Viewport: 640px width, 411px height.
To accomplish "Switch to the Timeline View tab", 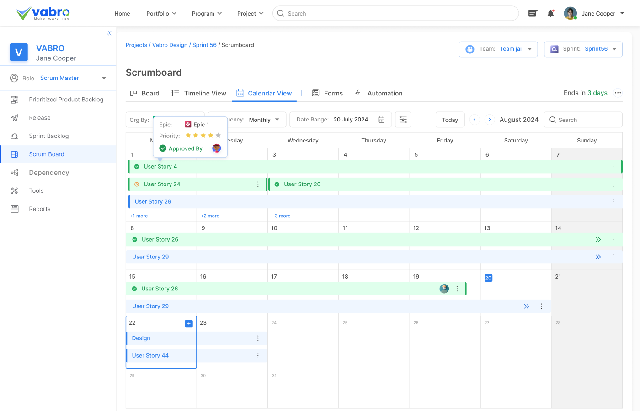I will (x=198, y=93).
